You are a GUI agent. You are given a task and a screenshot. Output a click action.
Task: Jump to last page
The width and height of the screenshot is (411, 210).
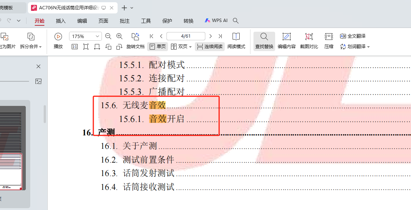click(x=220, y=36)
